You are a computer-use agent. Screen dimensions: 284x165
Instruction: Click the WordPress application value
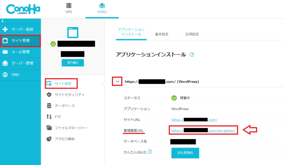(180, 109)
